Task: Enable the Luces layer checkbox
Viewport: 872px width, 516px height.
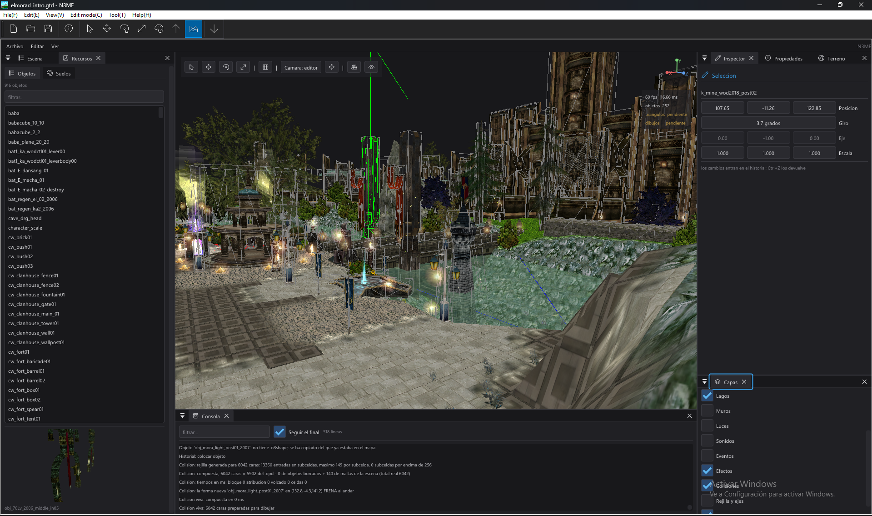Action: [x=707, y=426]
